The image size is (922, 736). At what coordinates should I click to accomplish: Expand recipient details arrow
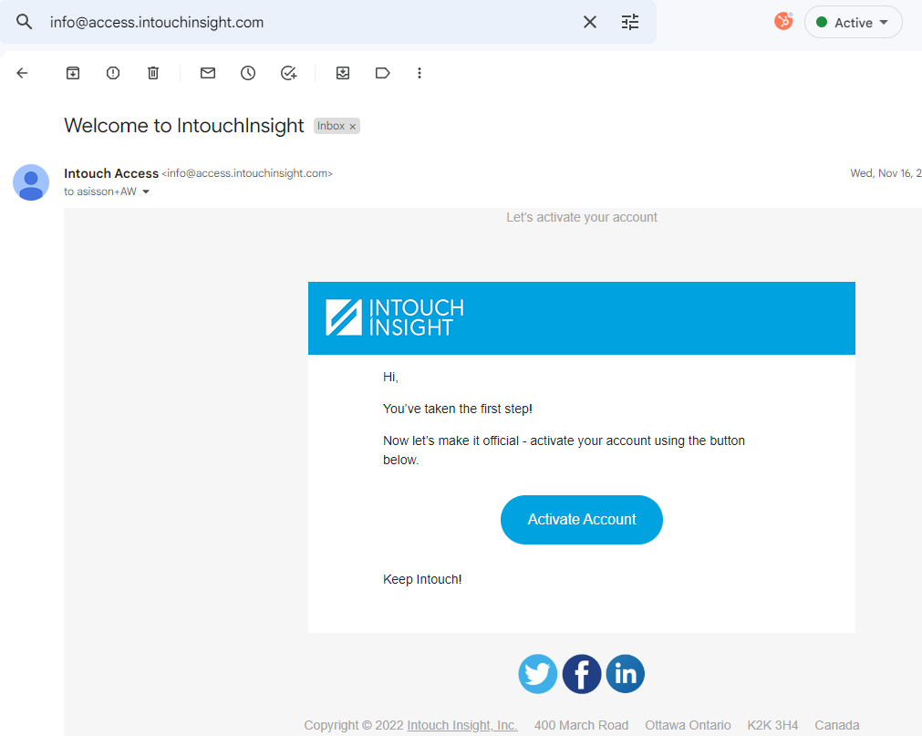tap(146, 192)
